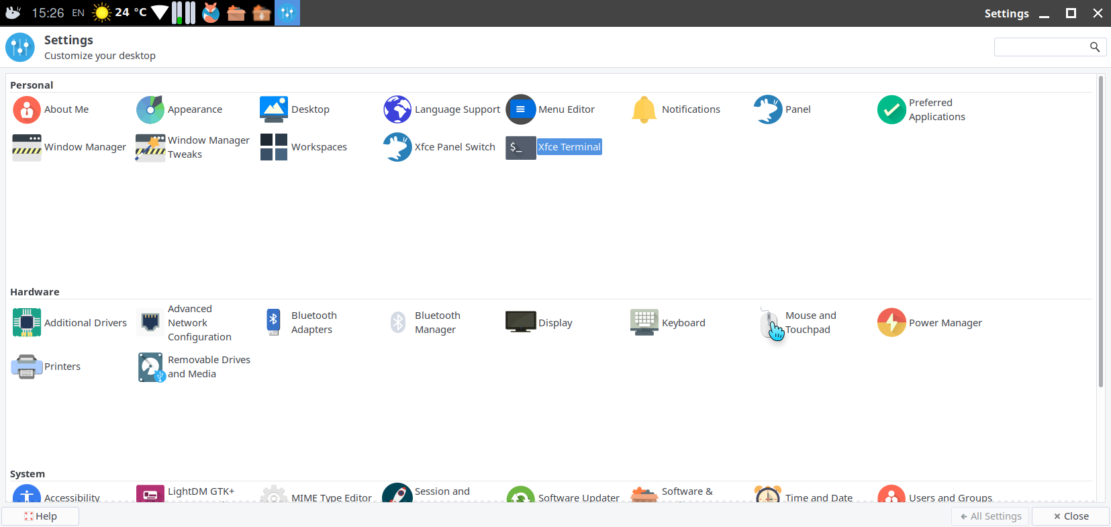Open the Display settings icon
1111x527 pixels.
point(520,323)
